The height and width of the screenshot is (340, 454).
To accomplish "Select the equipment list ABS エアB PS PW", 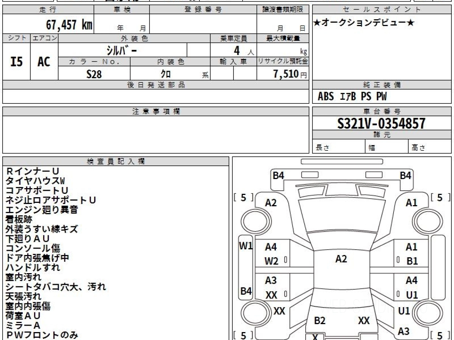I will coord(352,97).
